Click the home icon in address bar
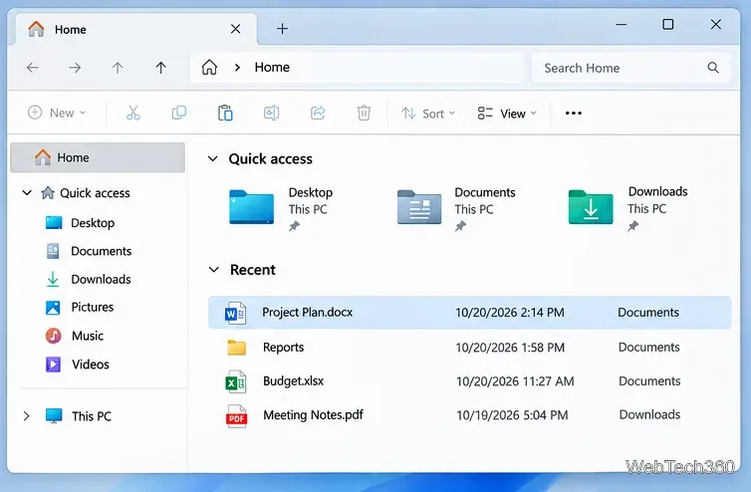The height and width of the screenshot is (492, 751). (x=209, y=67)
